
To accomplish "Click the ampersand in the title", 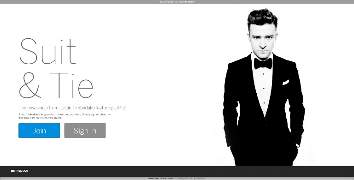I will [x=30, y=85].
